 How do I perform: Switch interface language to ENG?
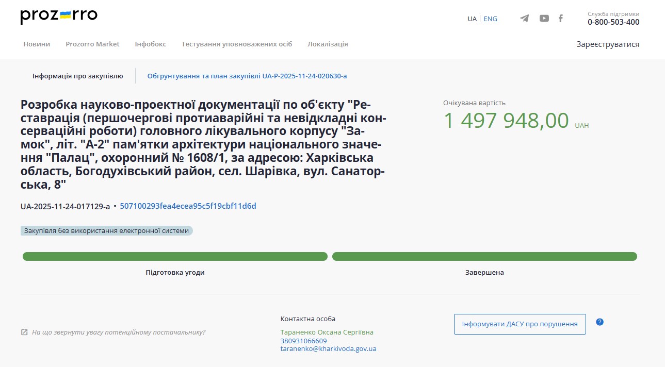(x=490, y=19)
